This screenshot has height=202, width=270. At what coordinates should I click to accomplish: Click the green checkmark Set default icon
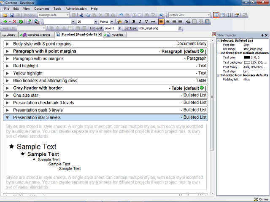[21, 21]
